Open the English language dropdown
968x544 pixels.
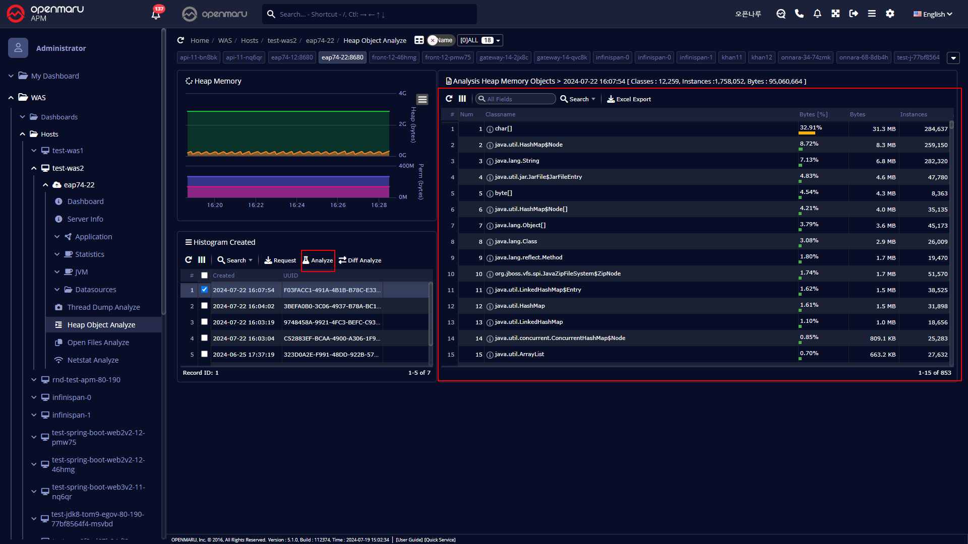pos(933,14)
